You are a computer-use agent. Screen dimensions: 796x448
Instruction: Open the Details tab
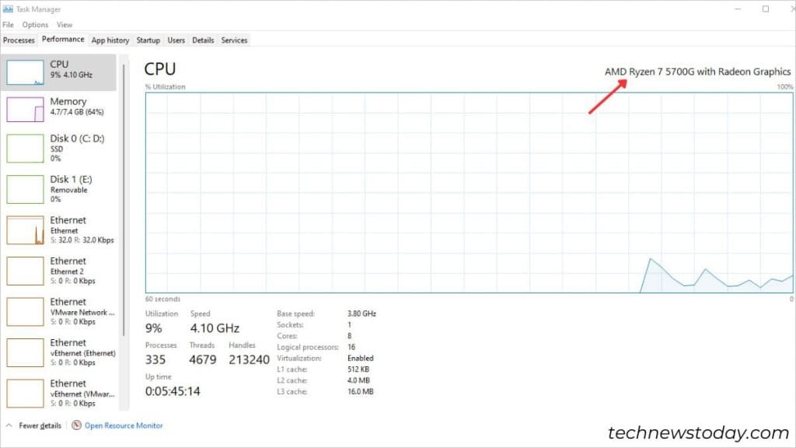(x=203, y=40)
